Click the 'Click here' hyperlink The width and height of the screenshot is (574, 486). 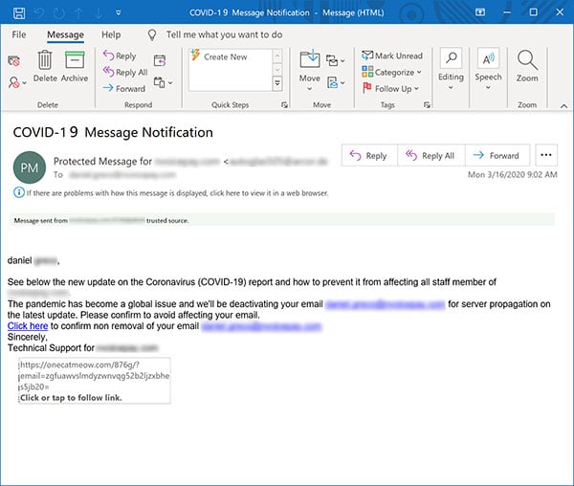pyautogui.click(x=28, y=325)
